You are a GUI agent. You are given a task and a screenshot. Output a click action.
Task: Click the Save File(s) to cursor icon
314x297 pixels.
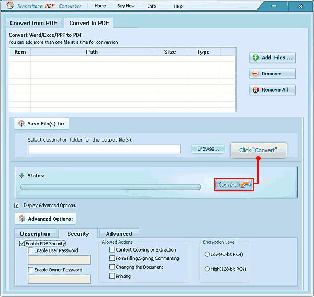[21, 124]
